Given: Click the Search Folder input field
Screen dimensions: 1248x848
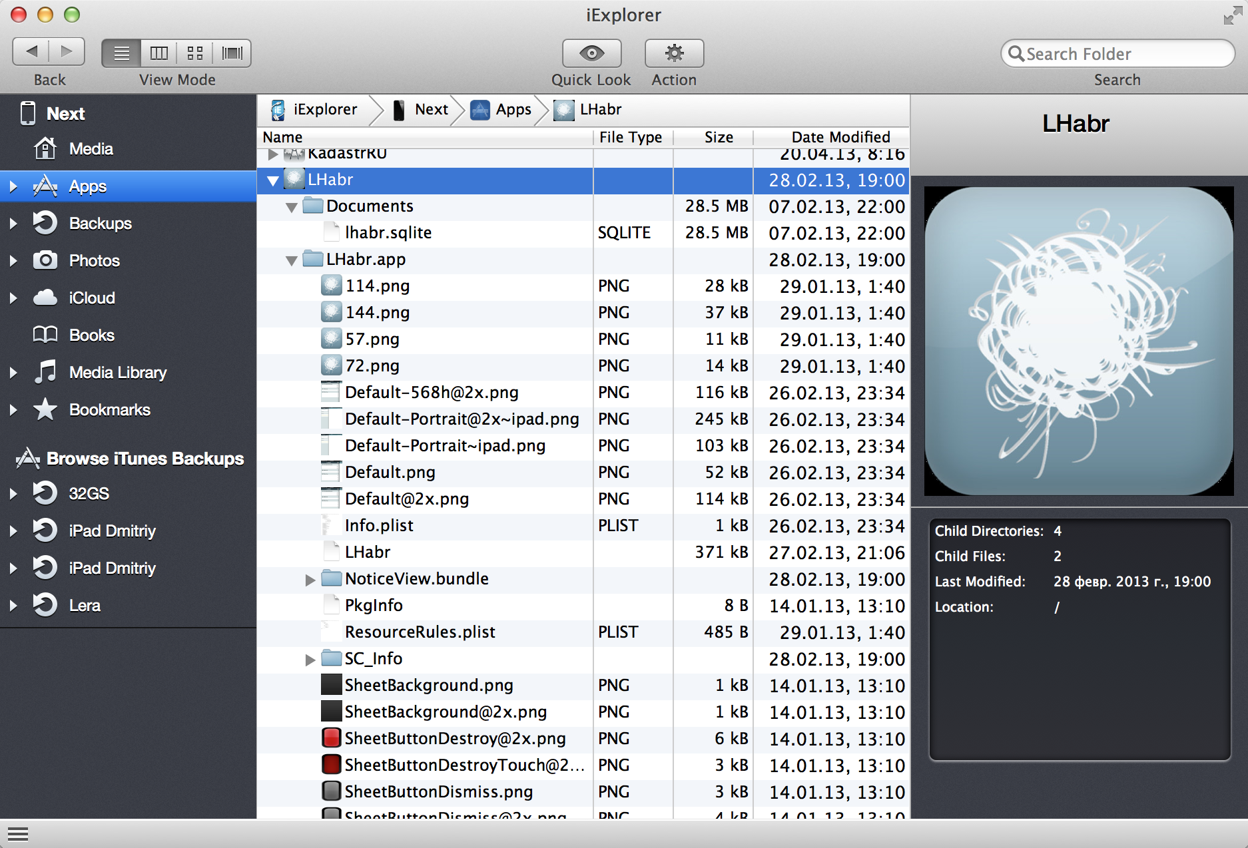Looking at the screenshot, I should tap(1117, 53).
